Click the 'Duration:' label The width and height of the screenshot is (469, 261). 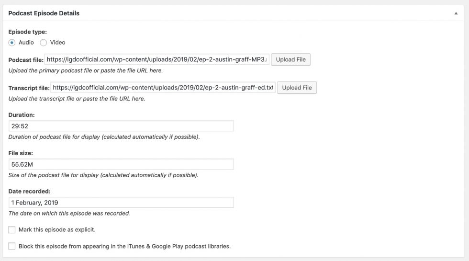[22, 115]
